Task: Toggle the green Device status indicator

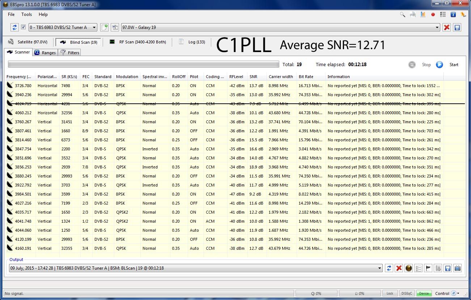Action: [424, 293]
